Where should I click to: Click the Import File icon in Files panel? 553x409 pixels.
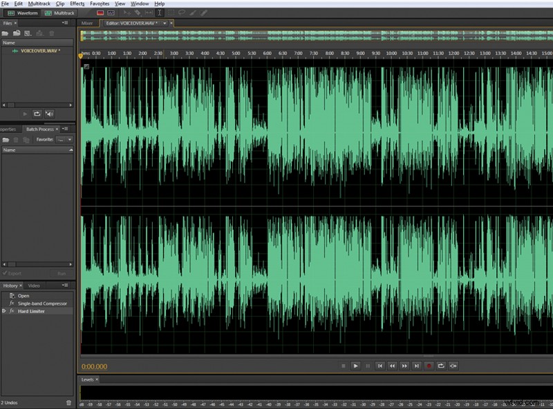16,32
